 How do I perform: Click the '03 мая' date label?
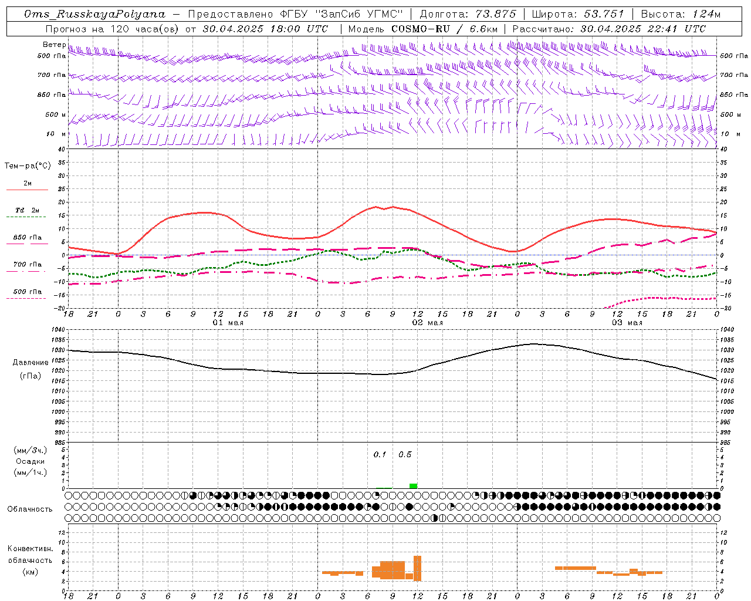[x=627, y=322]
